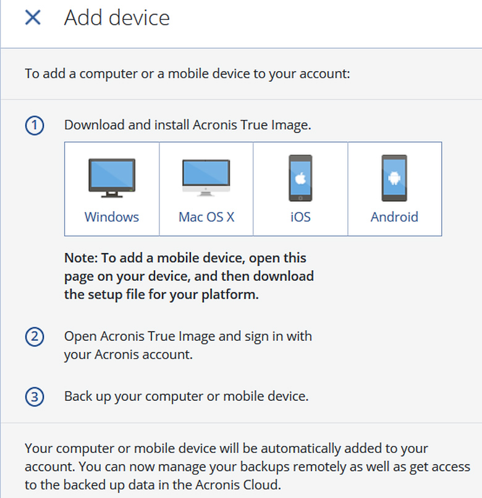The image size is (482, 498).
Task: Open the Mac OS X download link text
Action: coord(206,217)
